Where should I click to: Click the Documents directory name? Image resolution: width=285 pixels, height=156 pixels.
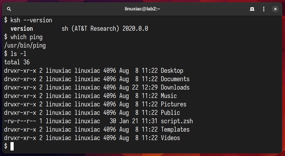click(x=175, y=79)
